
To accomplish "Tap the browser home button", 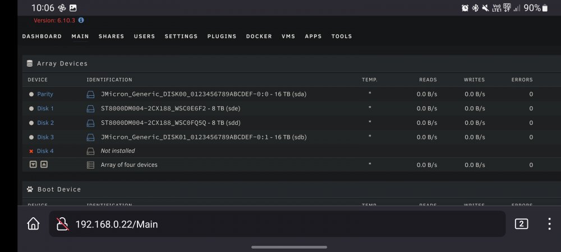I will coord(33,224).
